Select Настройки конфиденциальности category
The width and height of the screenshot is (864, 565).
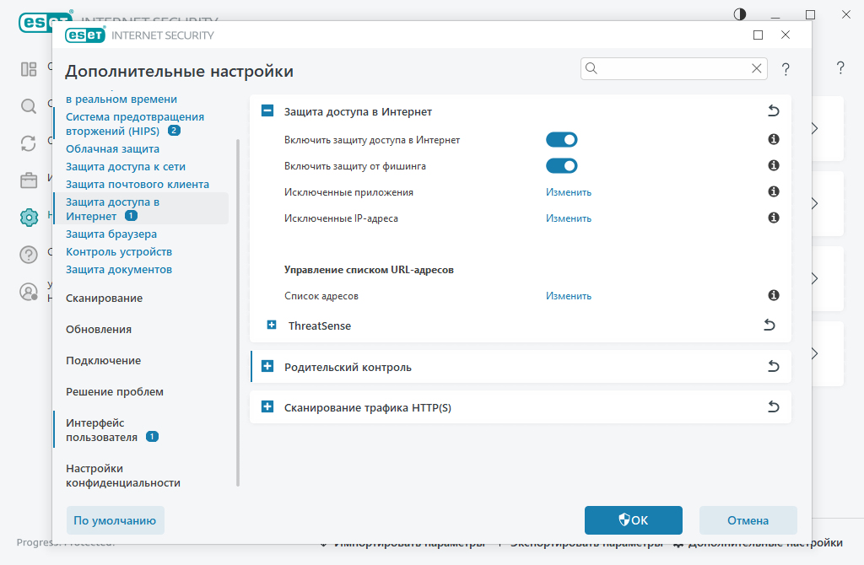click(123, 476)
